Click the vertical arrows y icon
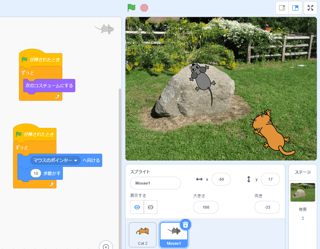This screenshot has height=249, width=320. click(x=248, y=179)
